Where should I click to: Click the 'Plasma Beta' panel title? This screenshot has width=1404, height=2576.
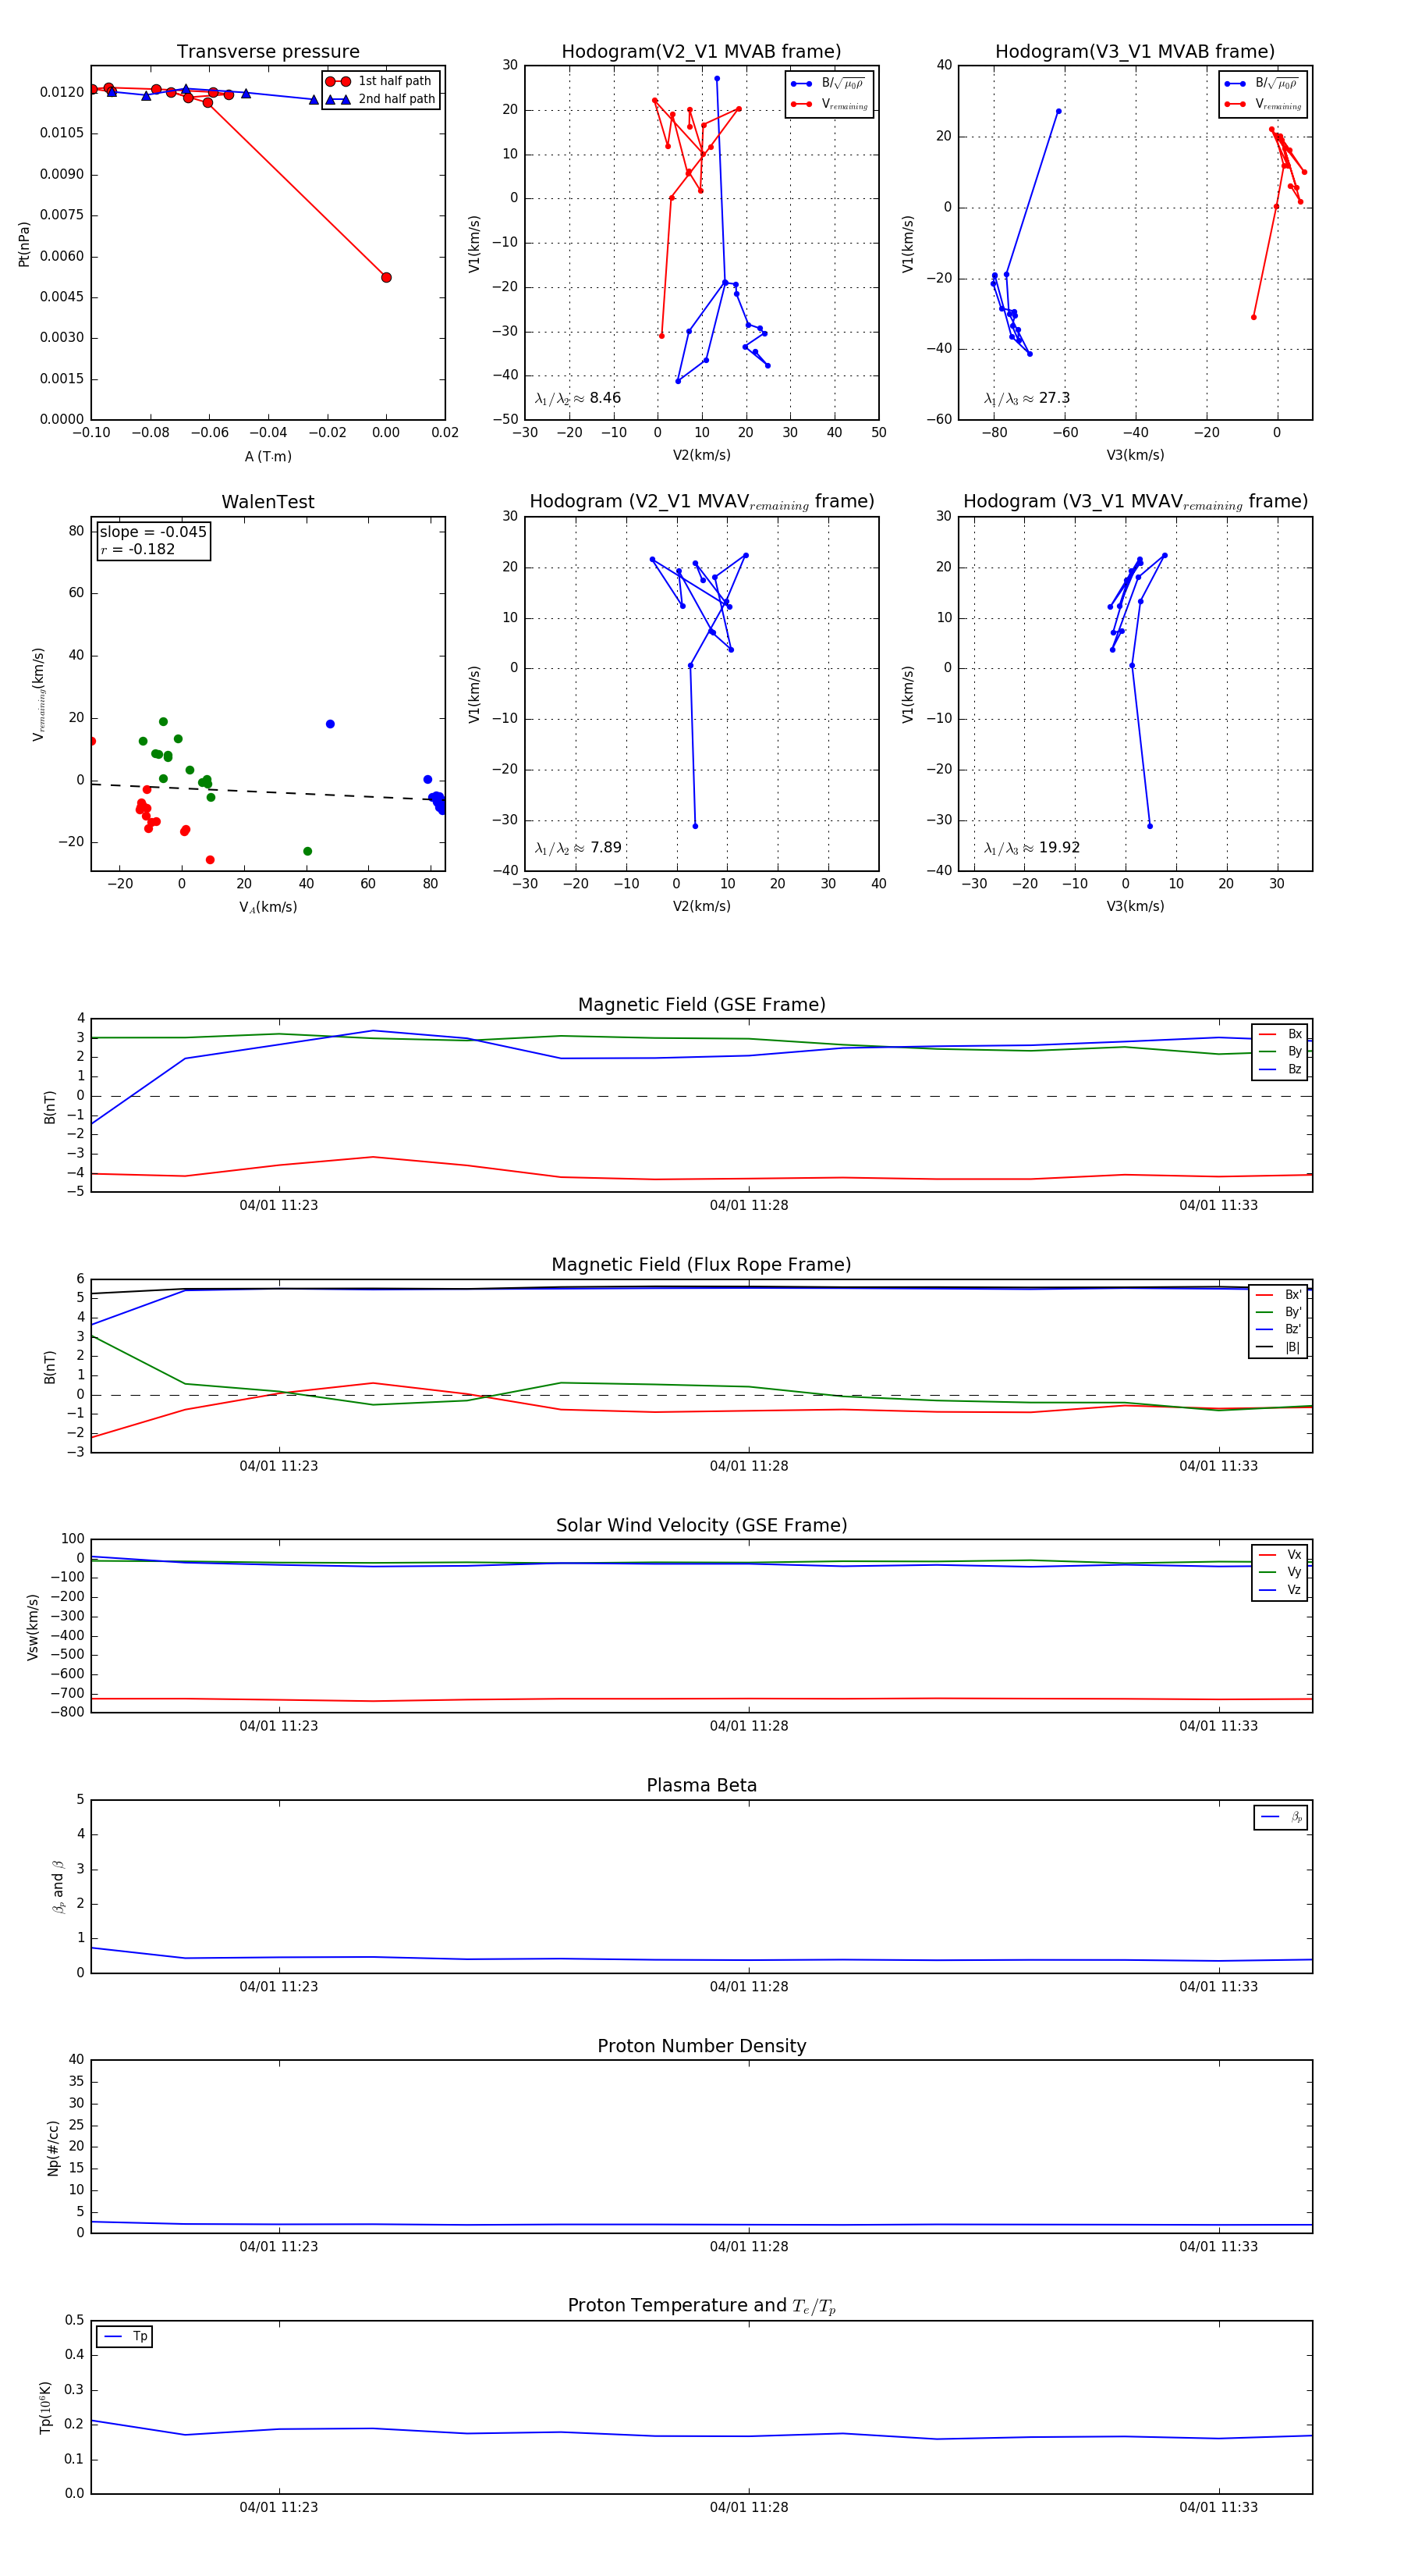(701, 1785)
